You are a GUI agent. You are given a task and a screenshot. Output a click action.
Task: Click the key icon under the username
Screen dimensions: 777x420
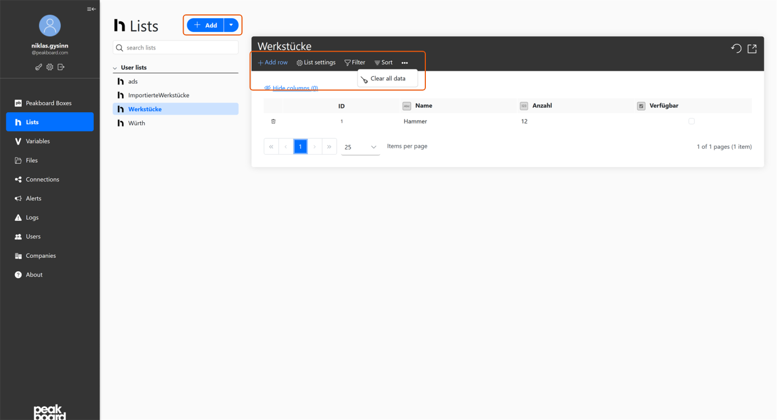click(38, 67)
